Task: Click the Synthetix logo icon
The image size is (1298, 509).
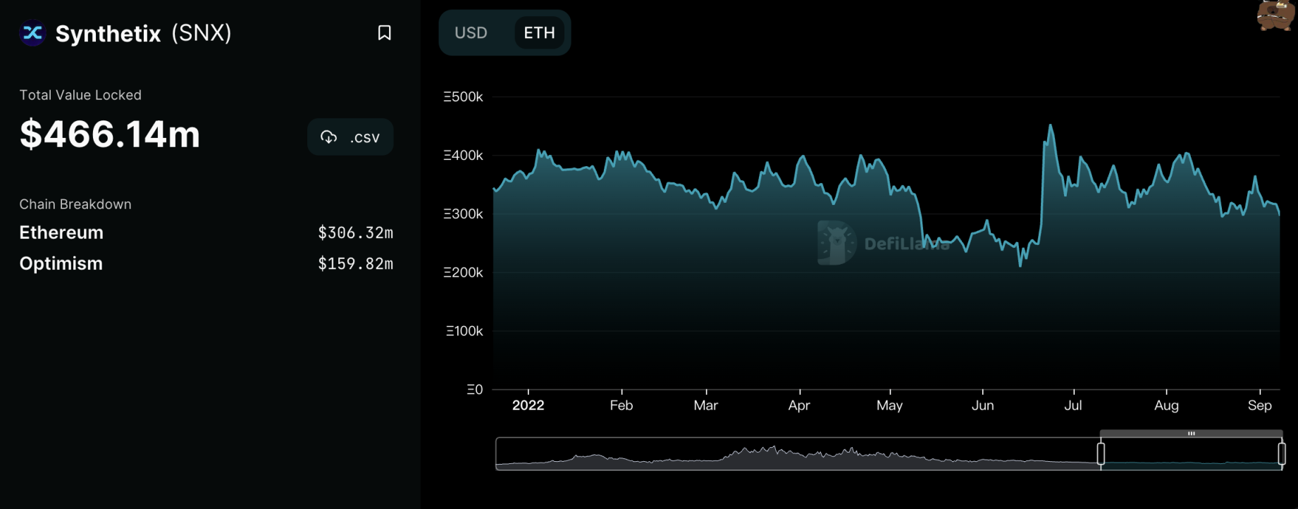Action: (x=32, y=33)
